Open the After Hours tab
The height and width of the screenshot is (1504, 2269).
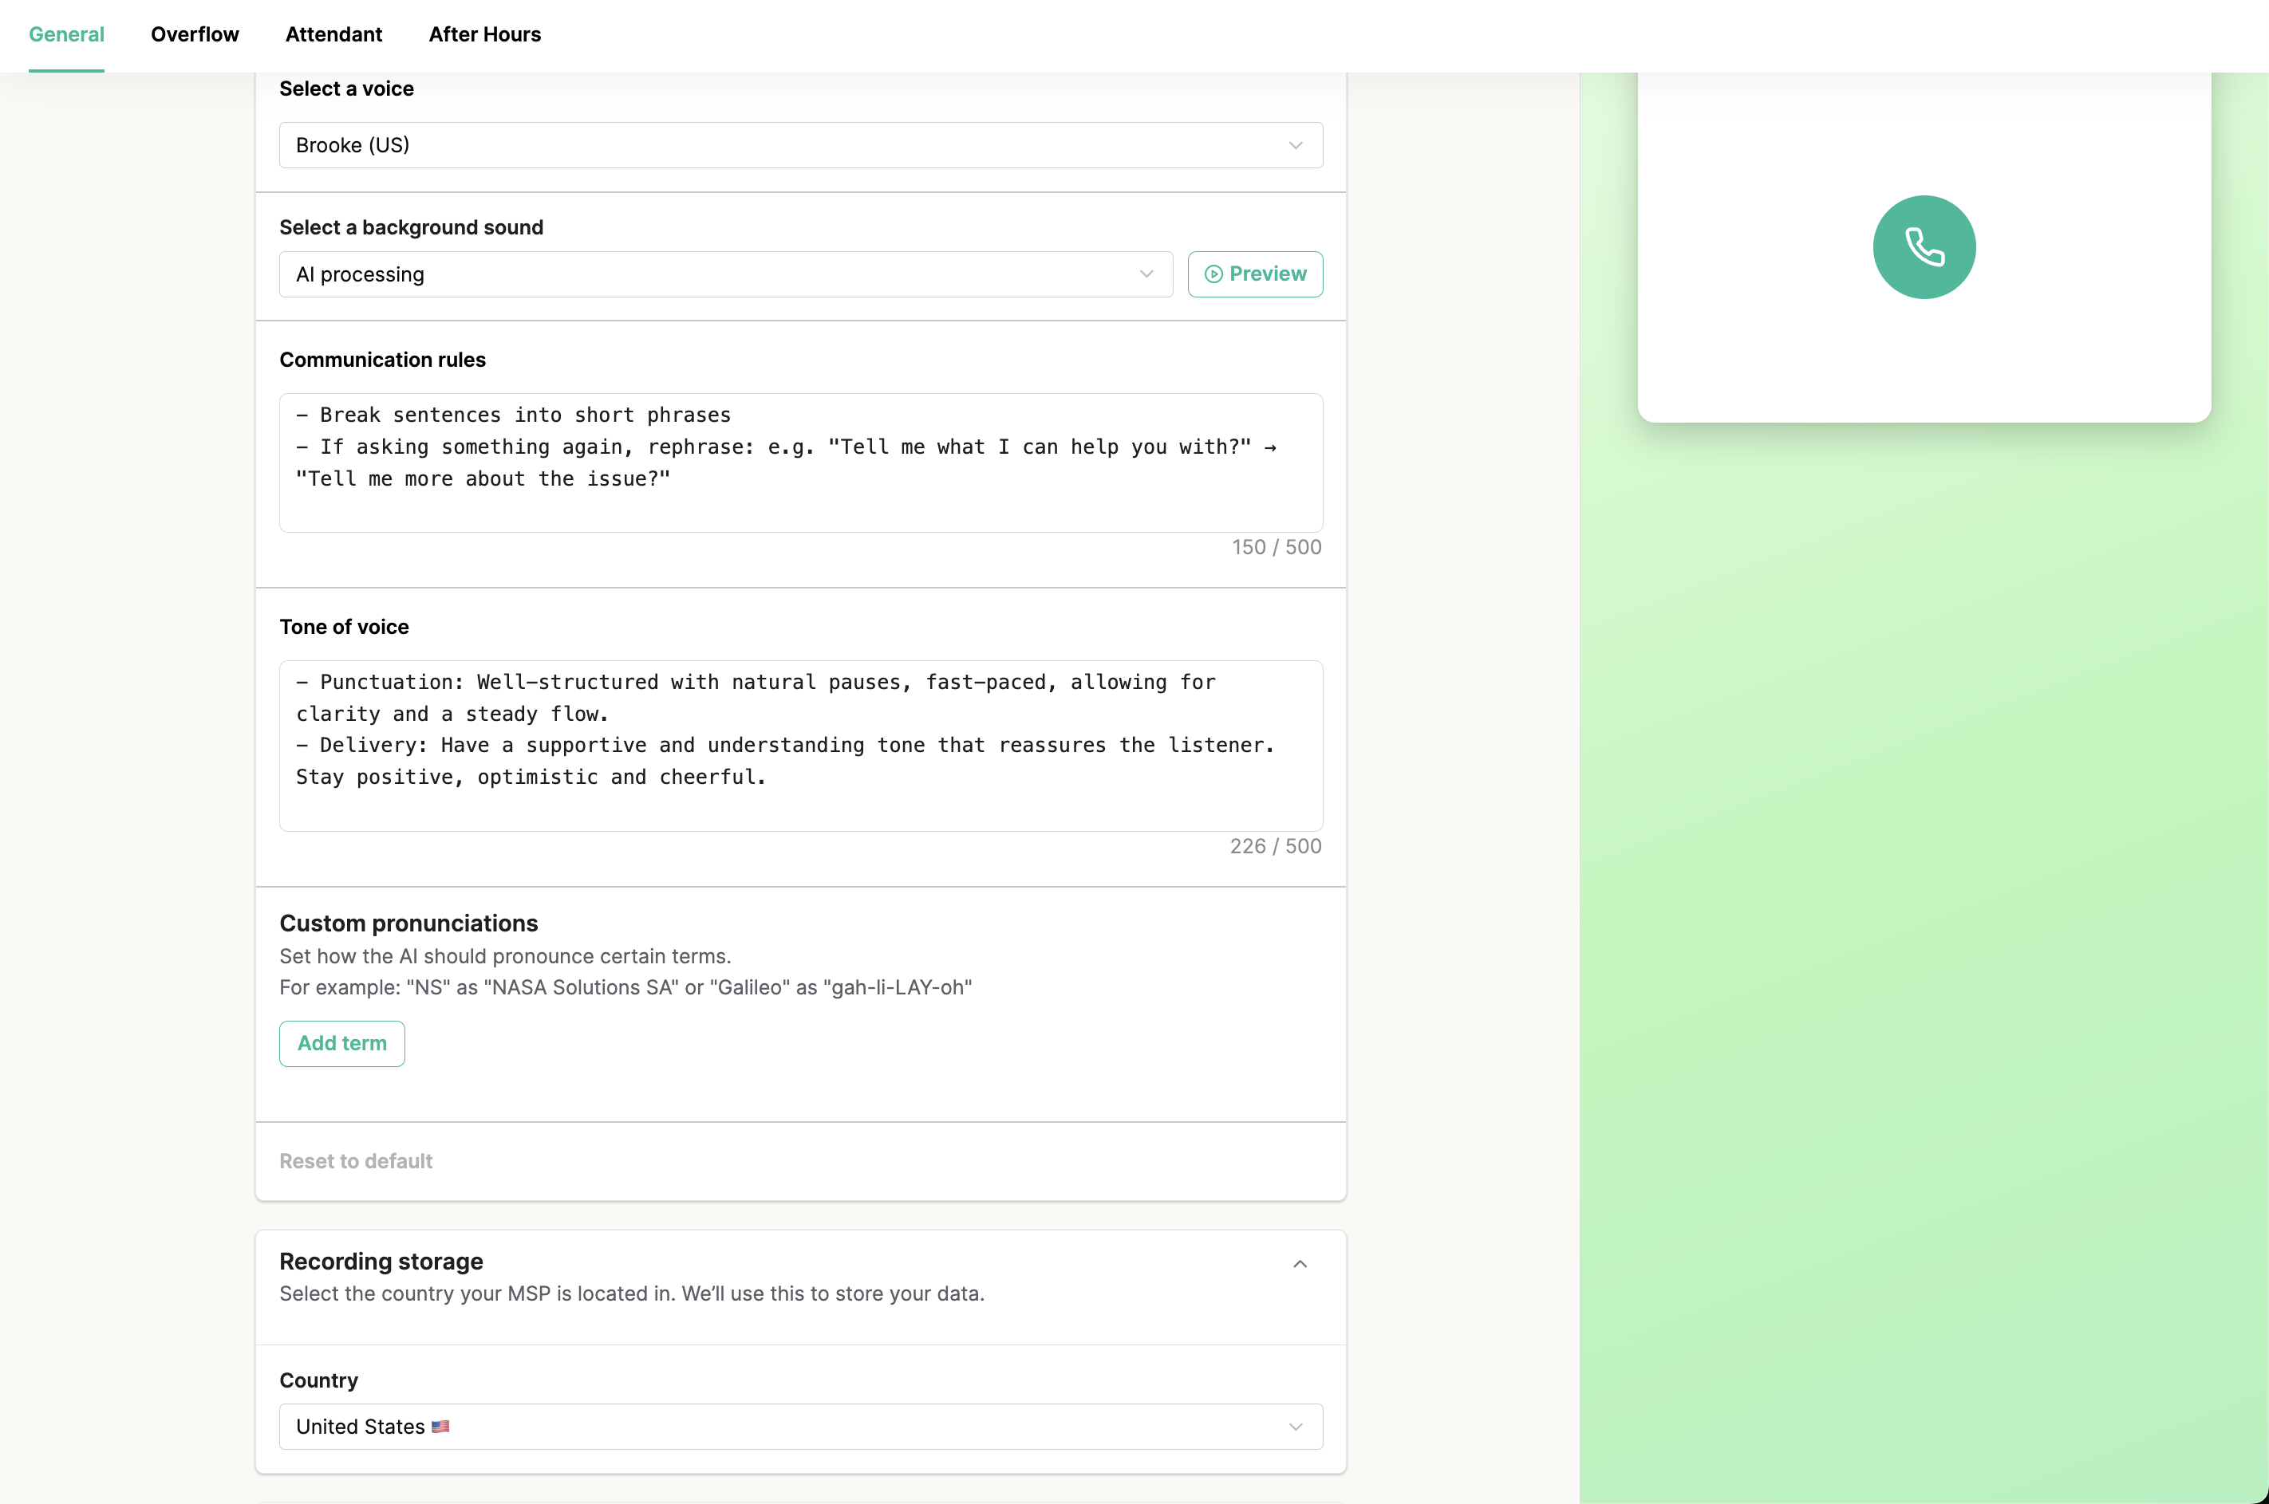pos(484,34)
